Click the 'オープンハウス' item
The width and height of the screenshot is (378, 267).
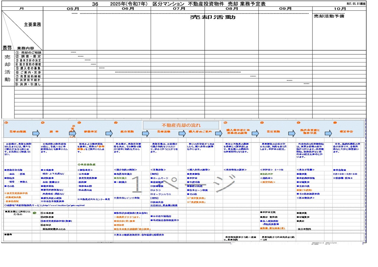point(161,194)
